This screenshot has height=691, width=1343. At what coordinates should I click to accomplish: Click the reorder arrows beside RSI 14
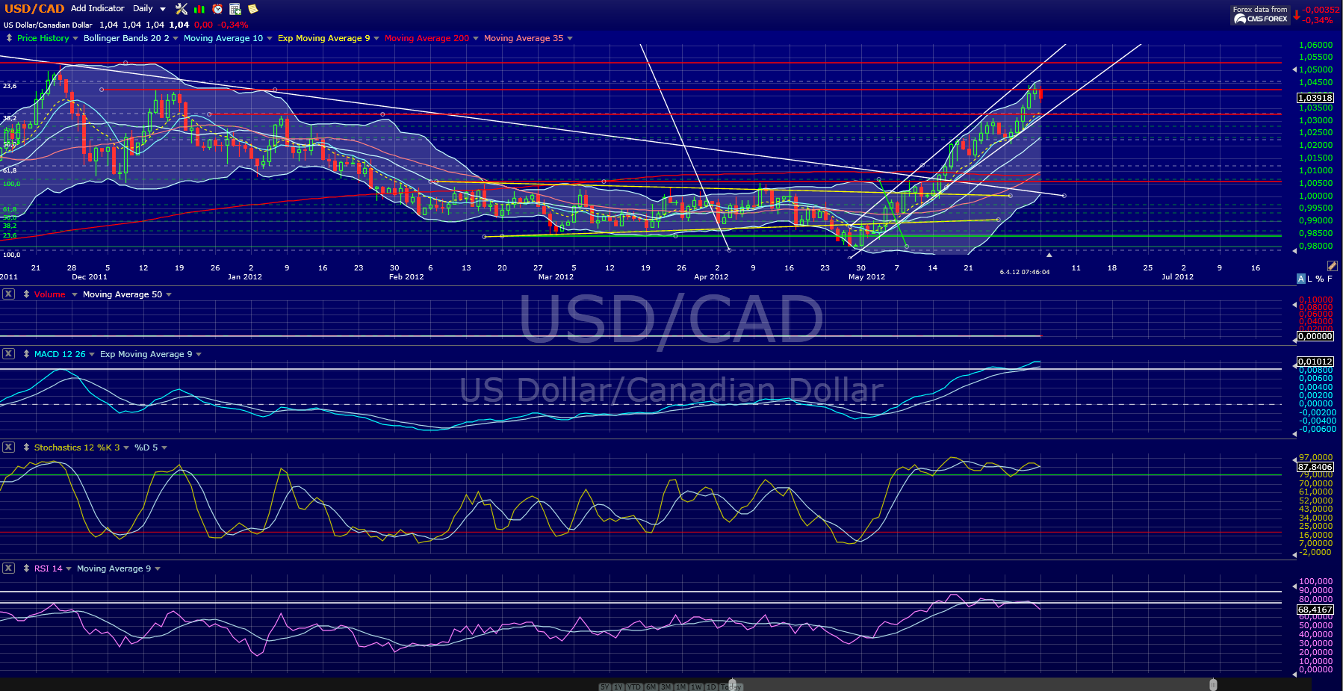[26, 568]
